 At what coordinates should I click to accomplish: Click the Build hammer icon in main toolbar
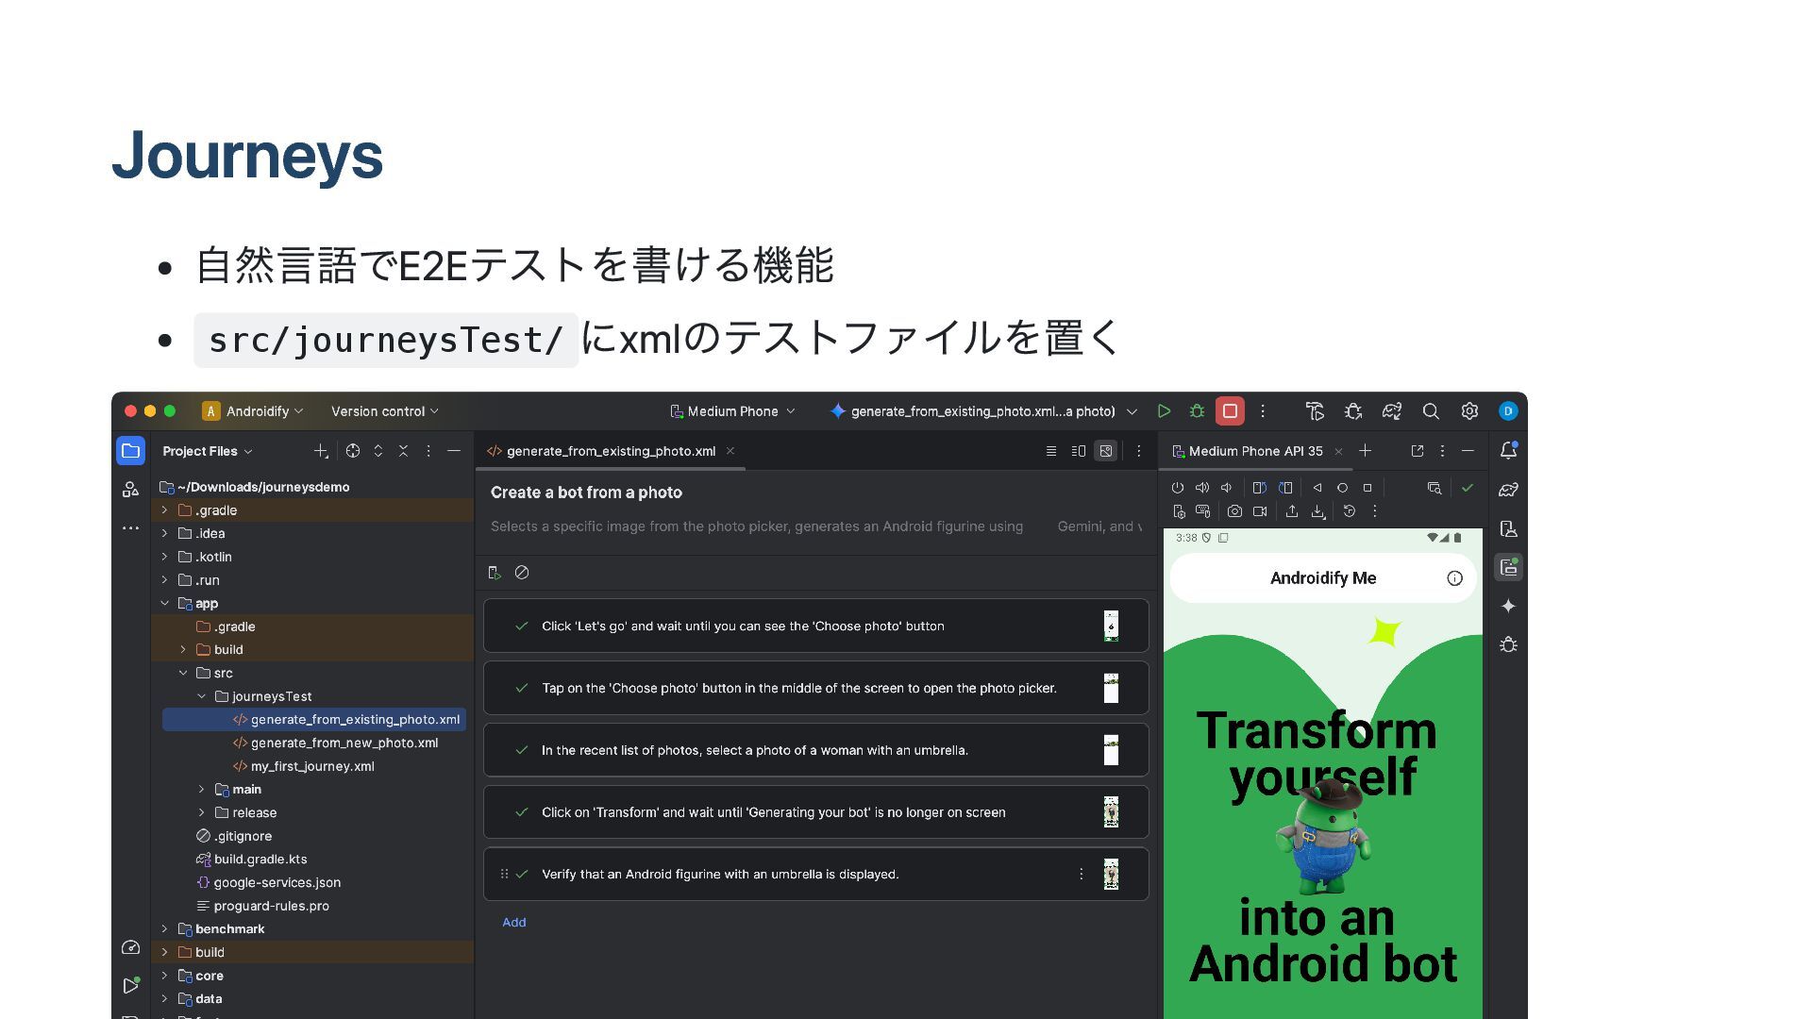pyautogui.click(x=1315, y=411)
